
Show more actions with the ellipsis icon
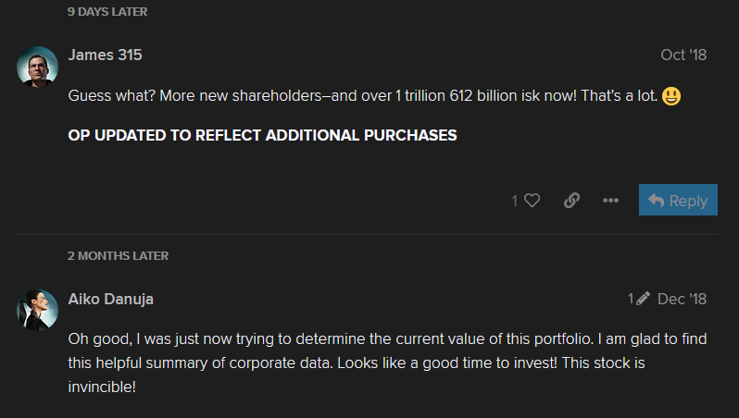610,201
